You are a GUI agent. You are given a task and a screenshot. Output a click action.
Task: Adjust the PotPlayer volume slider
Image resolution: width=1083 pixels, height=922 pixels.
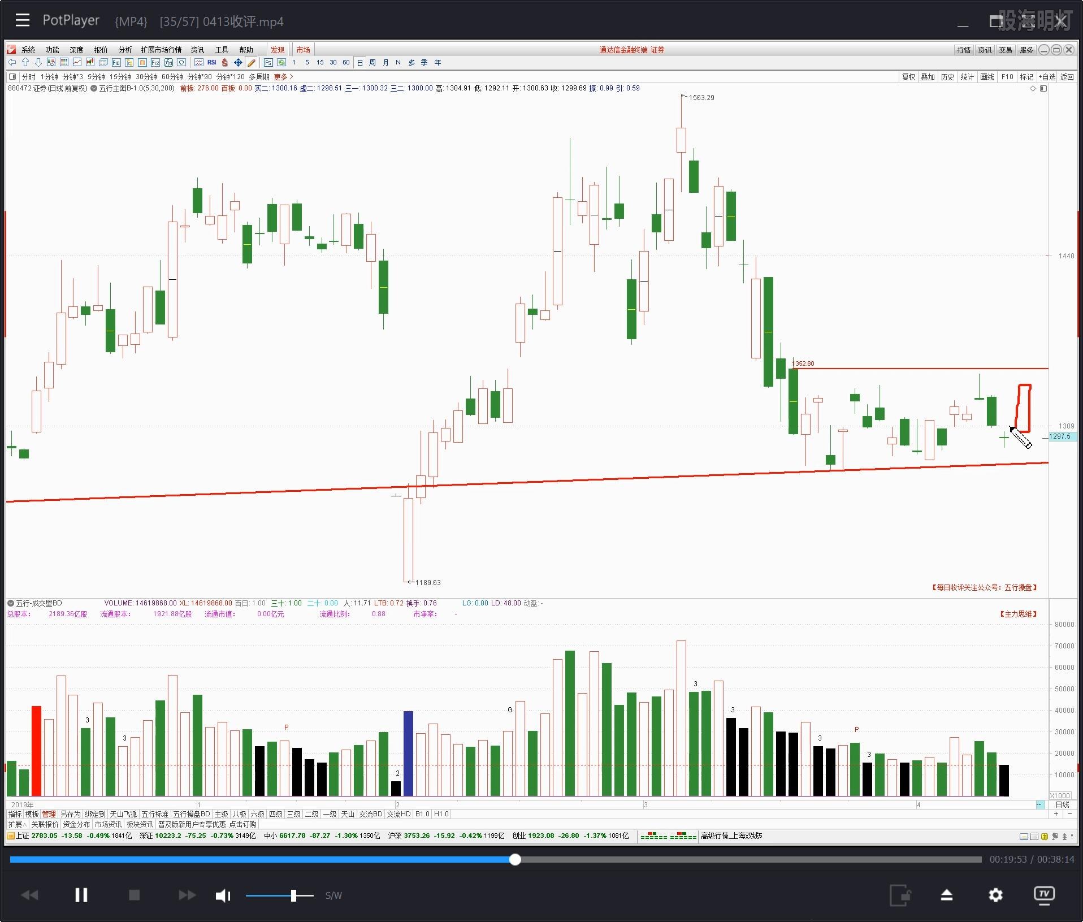279,895
